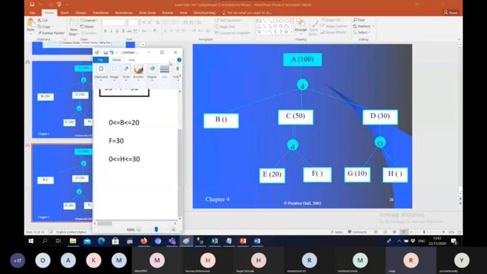
Task: Click Find in Editing group
Action: pos(359,20)
